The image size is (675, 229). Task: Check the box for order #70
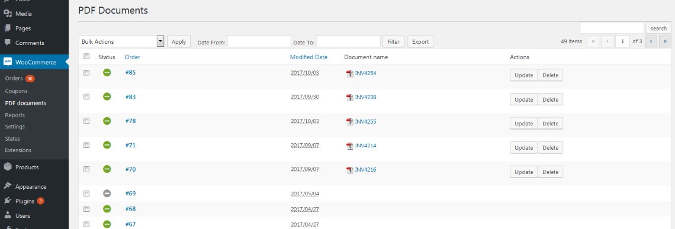pos(86,169)
